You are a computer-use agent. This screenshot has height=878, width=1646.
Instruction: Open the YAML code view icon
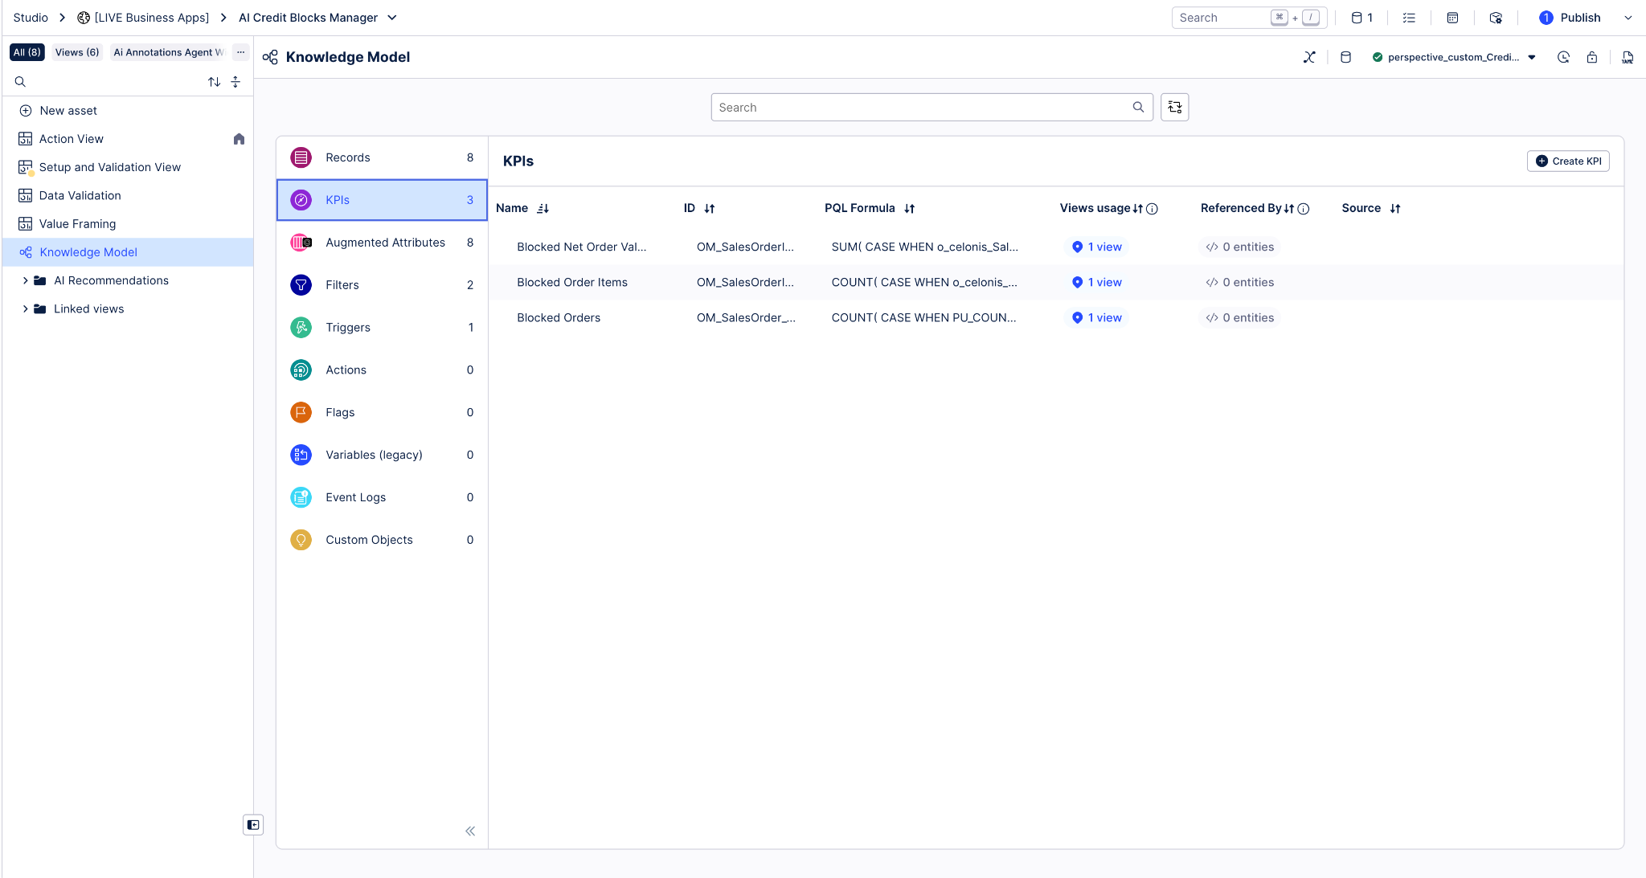click(1628, 57)
